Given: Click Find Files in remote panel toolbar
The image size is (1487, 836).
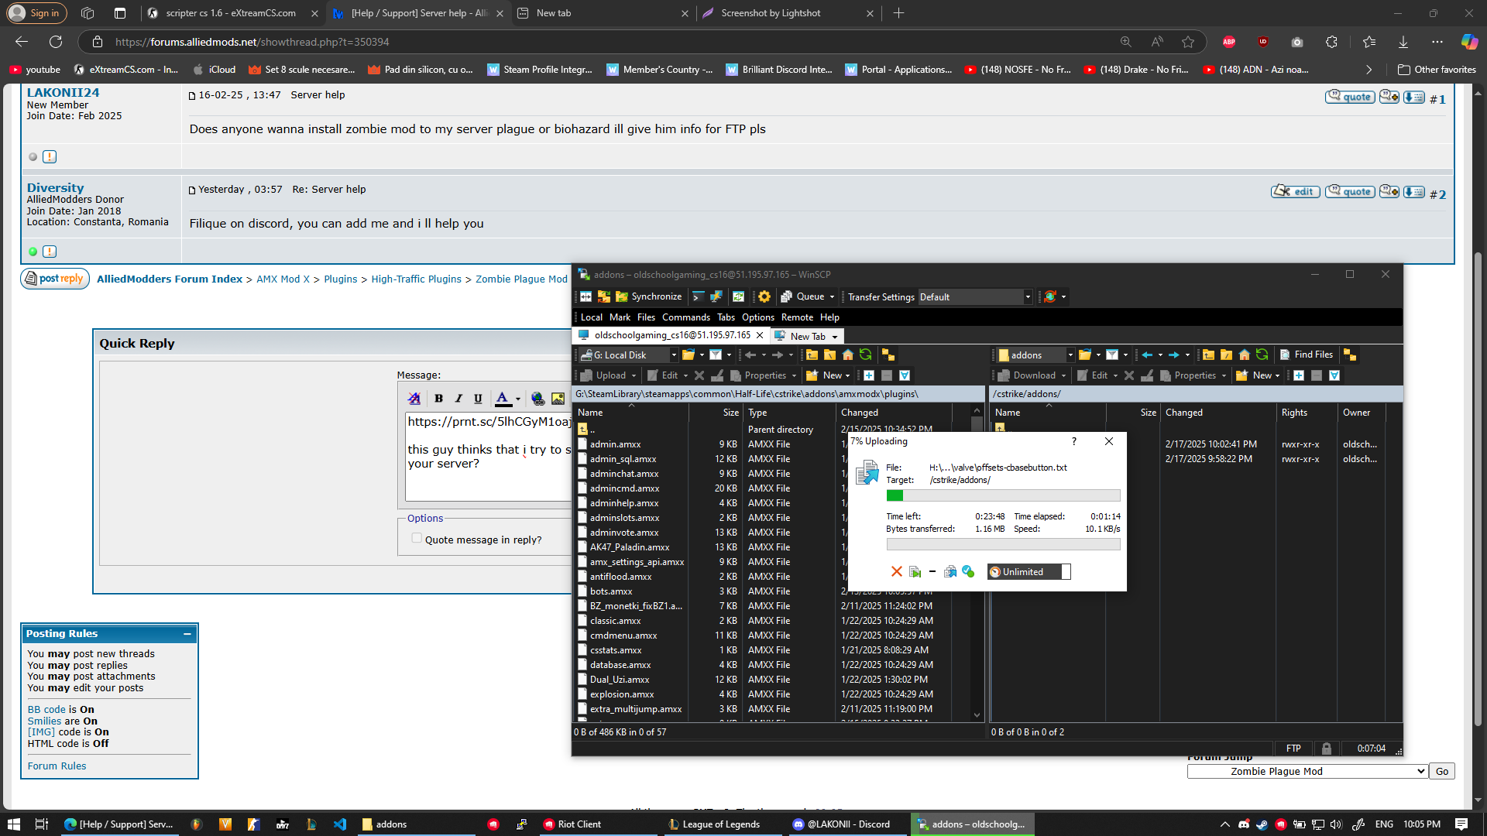Looking at the screenshot, I should pos(1307,355).
